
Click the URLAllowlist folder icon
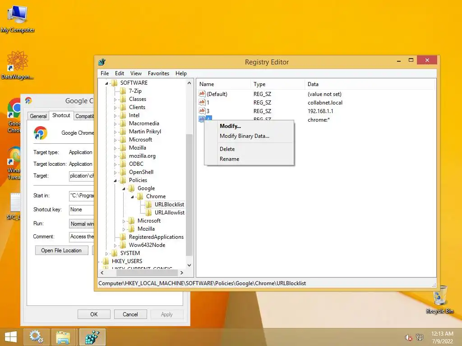coord(149,213)
